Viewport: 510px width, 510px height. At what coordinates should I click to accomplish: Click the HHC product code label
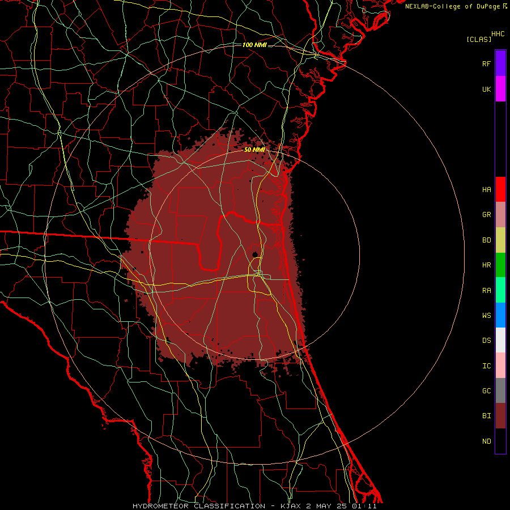click(498, 34)
